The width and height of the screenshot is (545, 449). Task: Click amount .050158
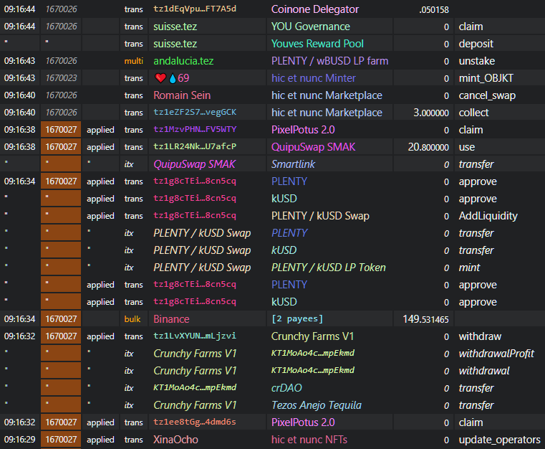[x=434, y=10]
